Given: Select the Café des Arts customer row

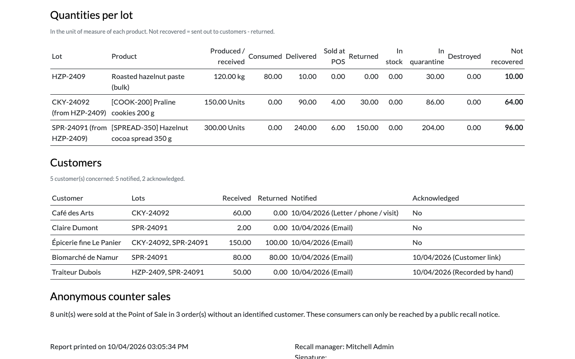Looking at the screenshot, I should click(287, 213).
